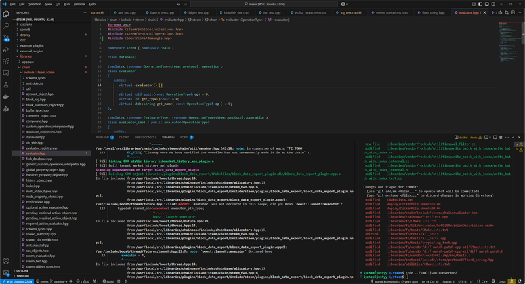525x284 pixels.
Task: Open Explorer More Actions ellipsis
Action: click(x=85, y=12)
